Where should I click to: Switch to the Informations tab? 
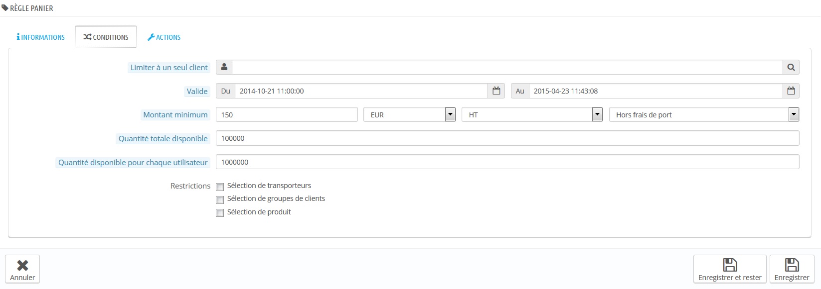[40, 37]
